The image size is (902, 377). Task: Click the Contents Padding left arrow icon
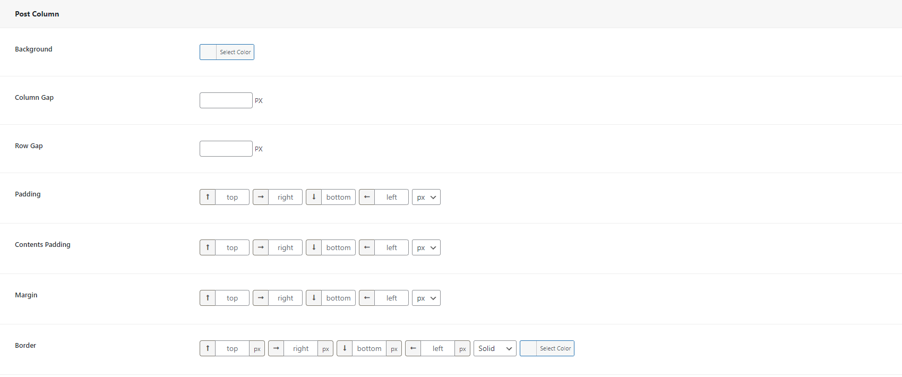[367, 247]
